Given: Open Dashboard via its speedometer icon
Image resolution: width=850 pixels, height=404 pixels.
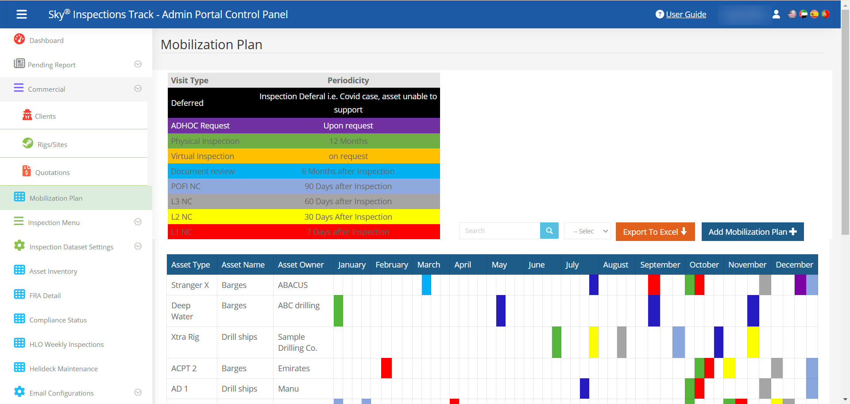Looking at the screenshot, I should click(19, 39).
